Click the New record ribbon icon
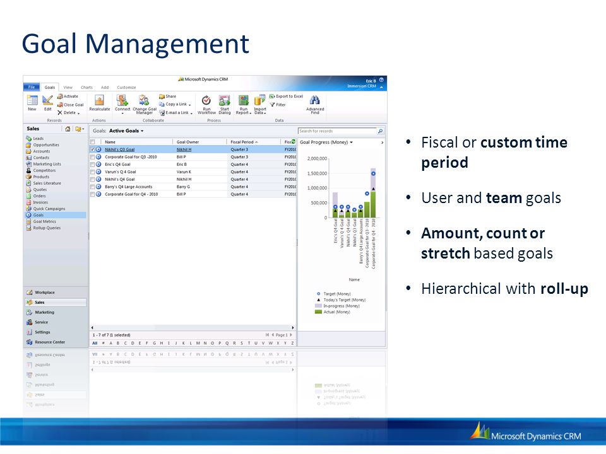606x454 pixels. [x=32, y=100]
